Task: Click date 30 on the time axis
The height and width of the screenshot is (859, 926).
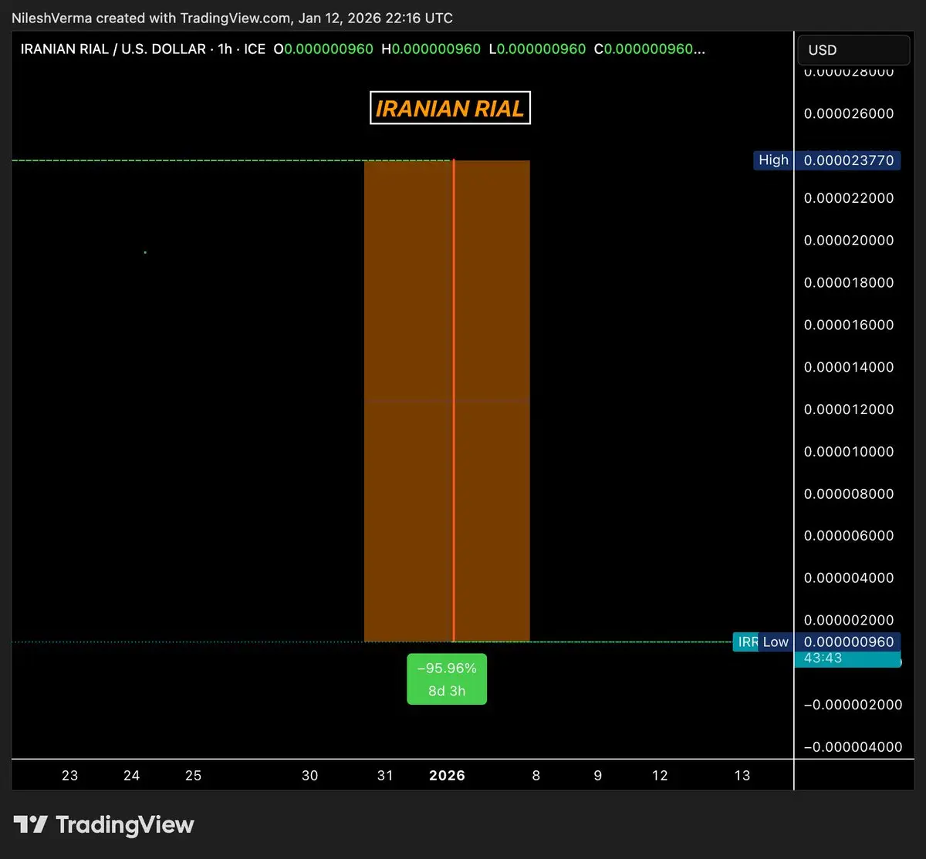Action: [309, 776]
